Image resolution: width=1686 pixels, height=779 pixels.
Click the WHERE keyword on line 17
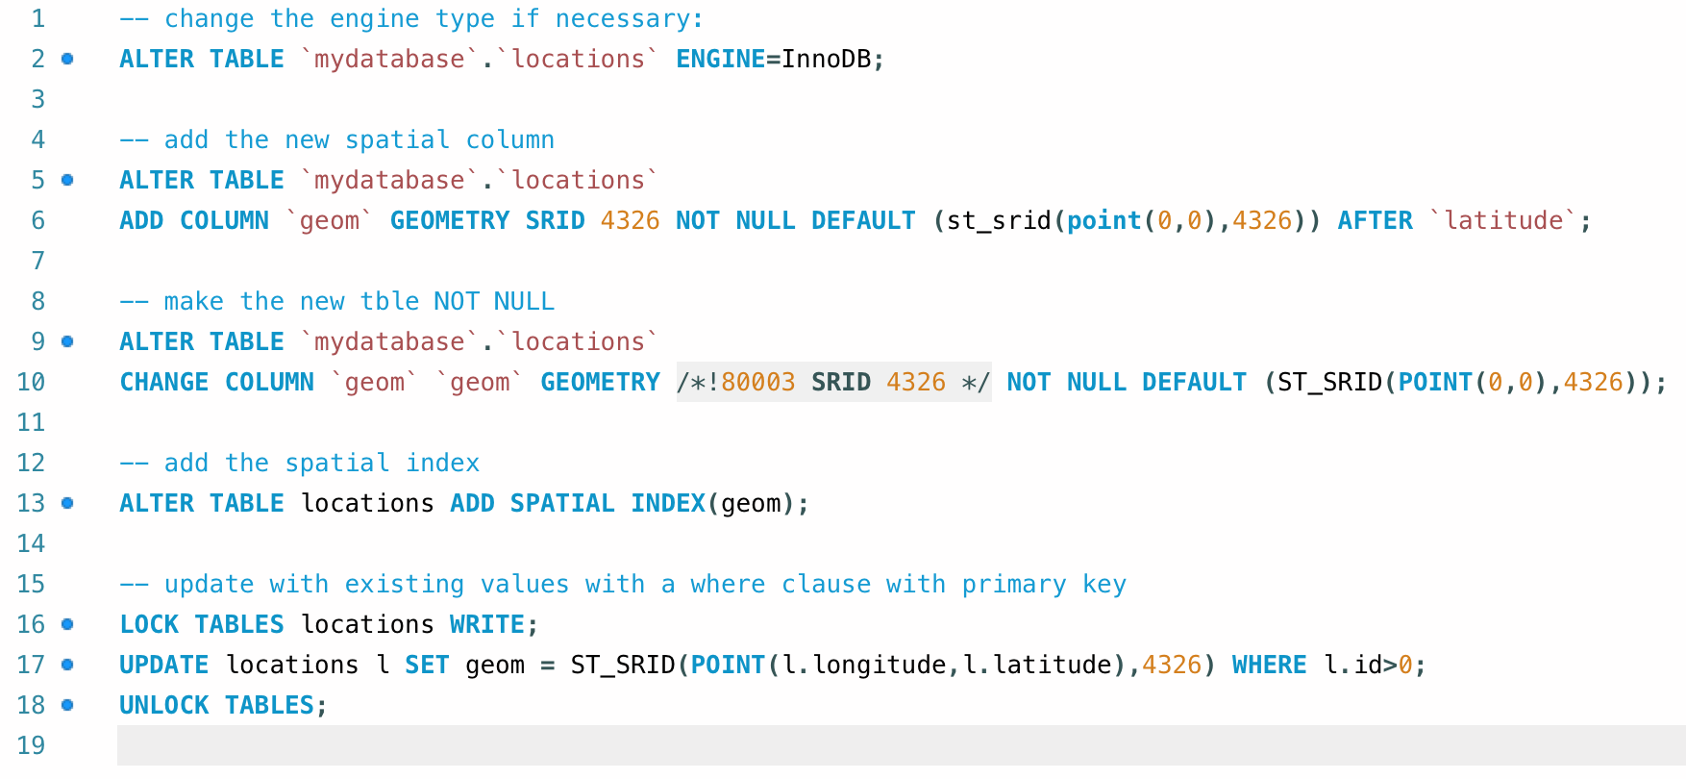(1270, 665)
